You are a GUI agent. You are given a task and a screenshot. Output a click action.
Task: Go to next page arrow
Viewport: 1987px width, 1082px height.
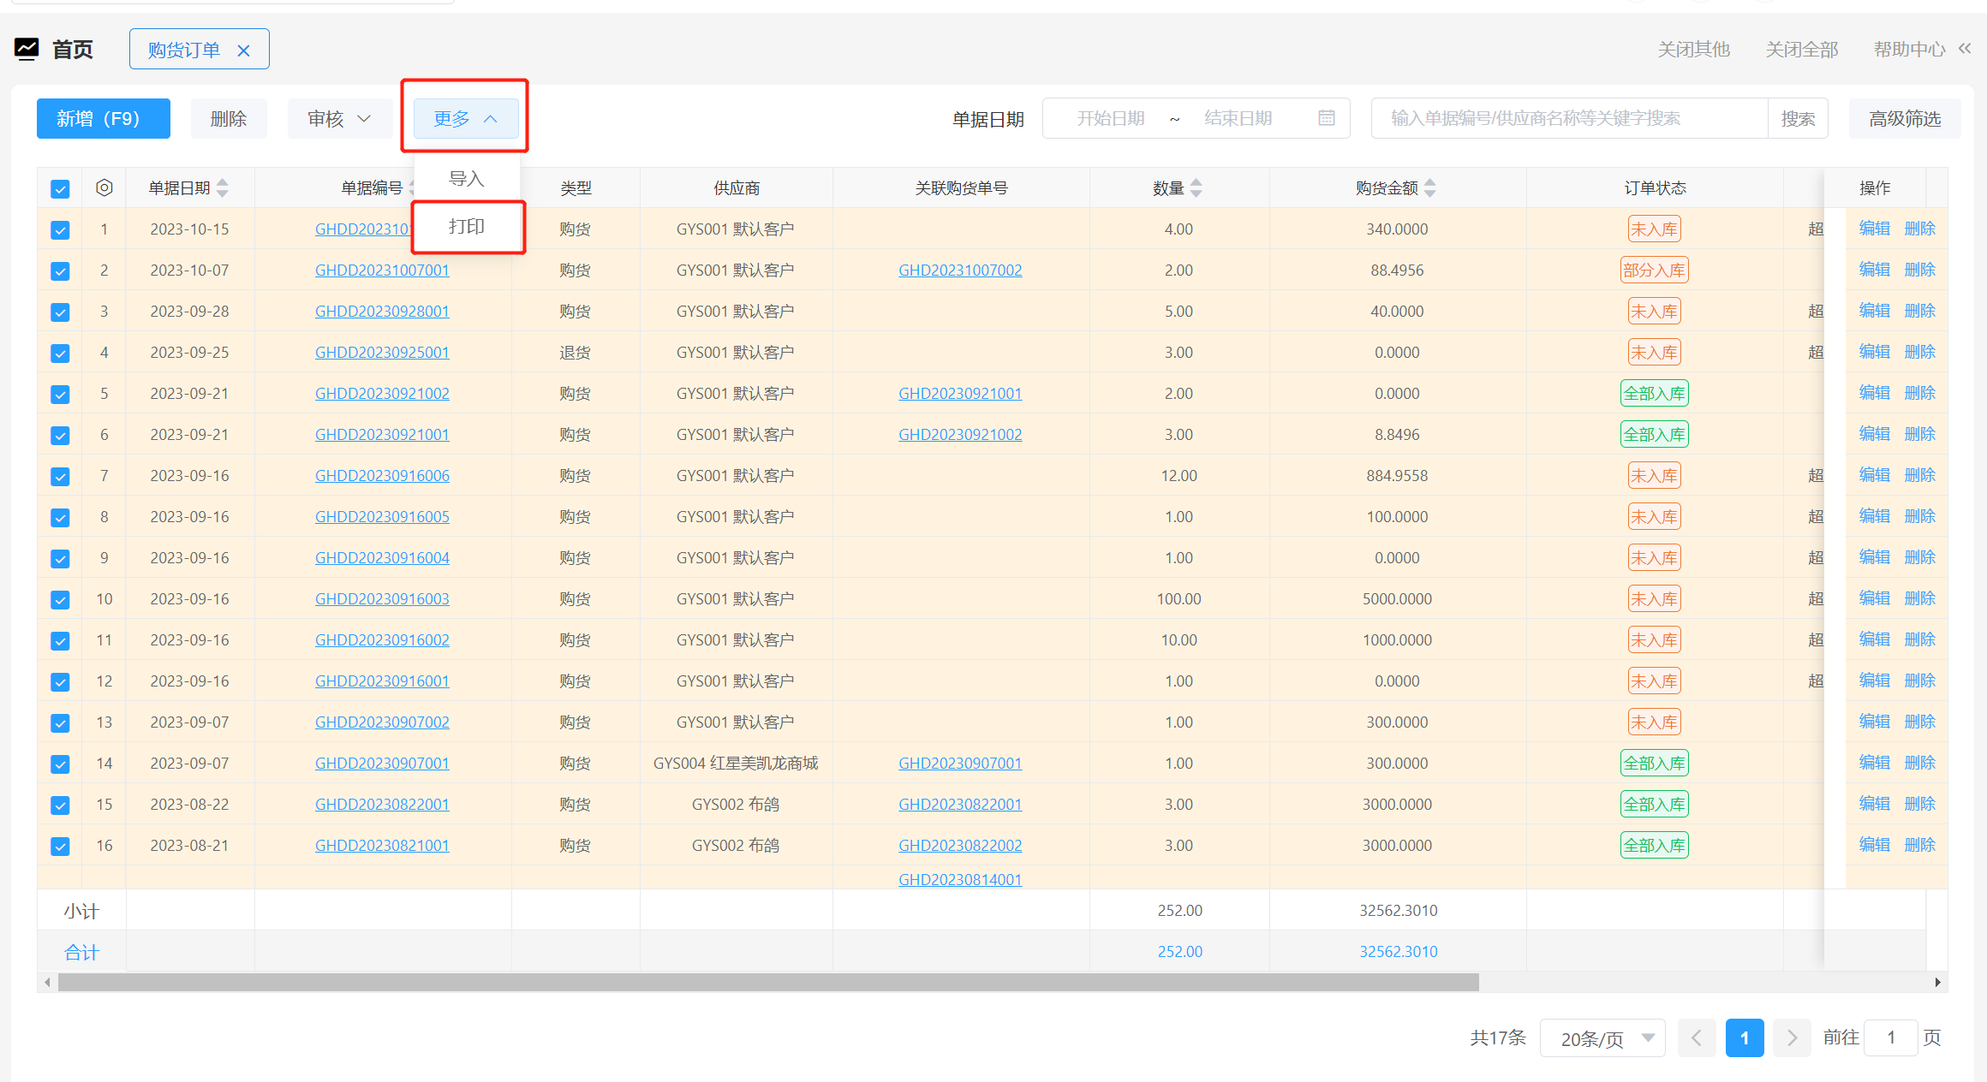pos(1792,1038)
